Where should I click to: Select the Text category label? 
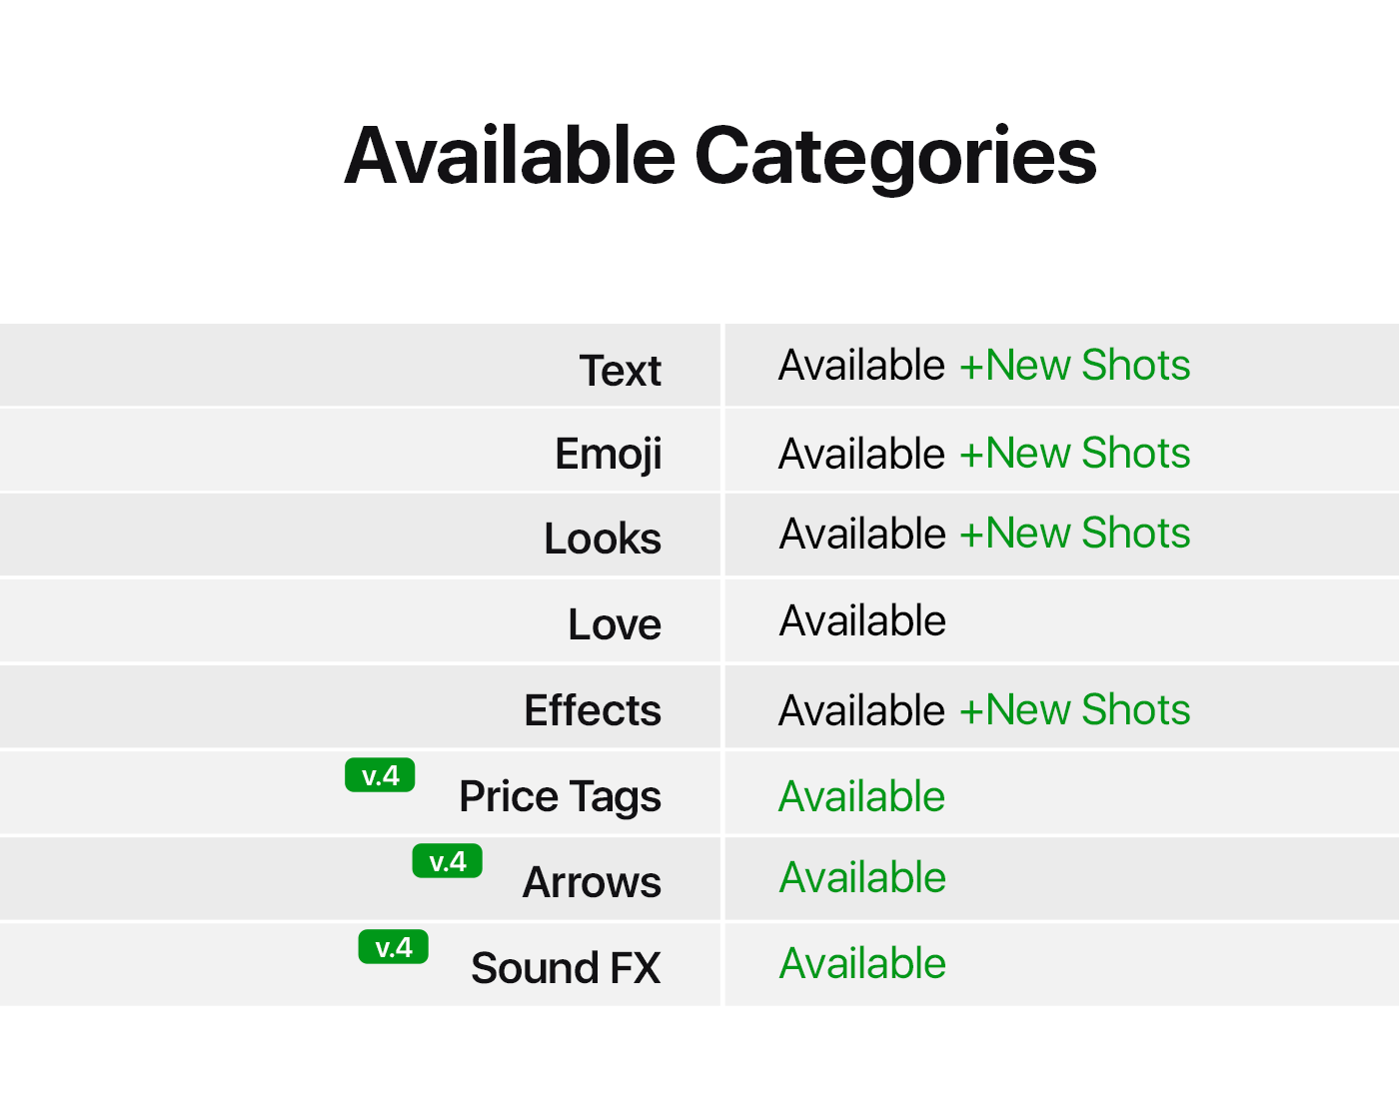[x=621, y=371]
